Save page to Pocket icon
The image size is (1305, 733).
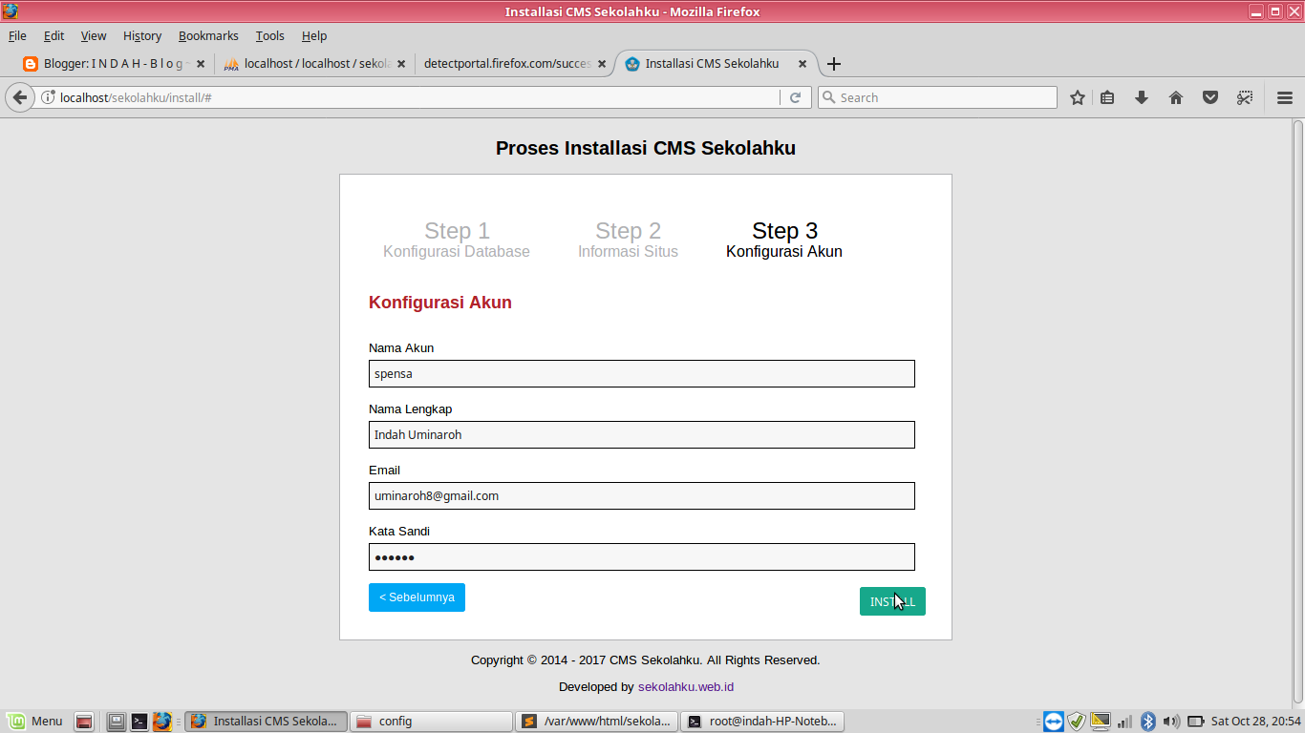1209,96
